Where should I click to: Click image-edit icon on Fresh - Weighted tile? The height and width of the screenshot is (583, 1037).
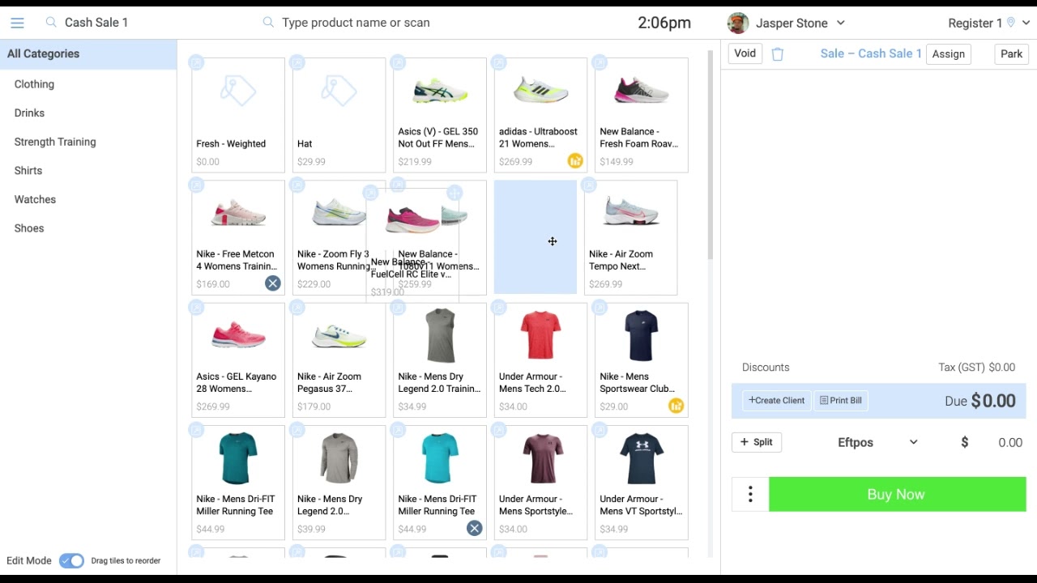[196, 62]
